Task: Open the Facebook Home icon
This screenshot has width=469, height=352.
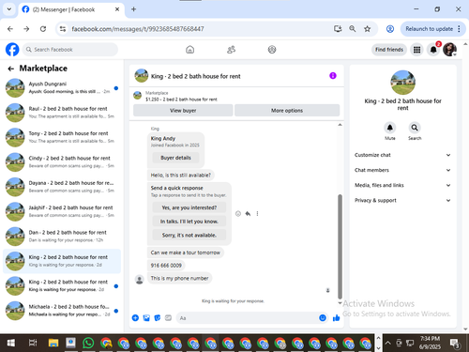Action: (189, 50)
